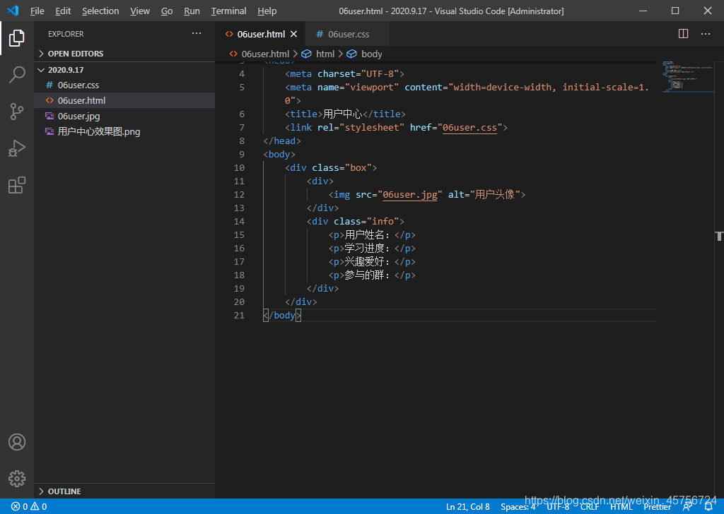Open the Edit menu
The width and height of the screenshot is (724, 514).
[x=63, y=11]
